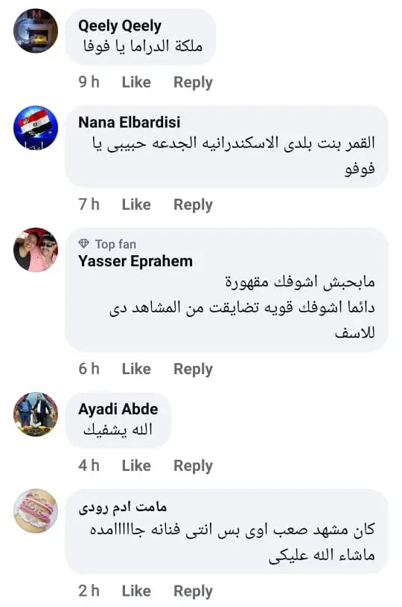Like Qeely Qeely's comment
The width and height of the screenshot is (402, 607).
[136, 82]
